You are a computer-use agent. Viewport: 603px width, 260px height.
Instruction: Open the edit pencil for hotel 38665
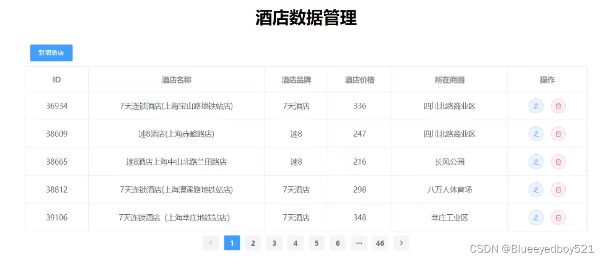pyautogui.click(x=535, y=162)
